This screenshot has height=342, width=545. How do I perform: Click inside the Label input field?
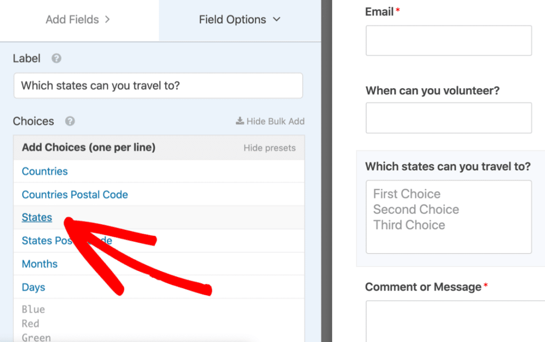point(158,85)
